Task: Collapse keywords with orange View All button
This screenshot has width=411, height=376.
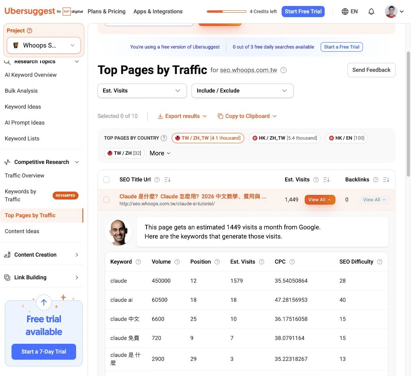Action: [320, 199]
